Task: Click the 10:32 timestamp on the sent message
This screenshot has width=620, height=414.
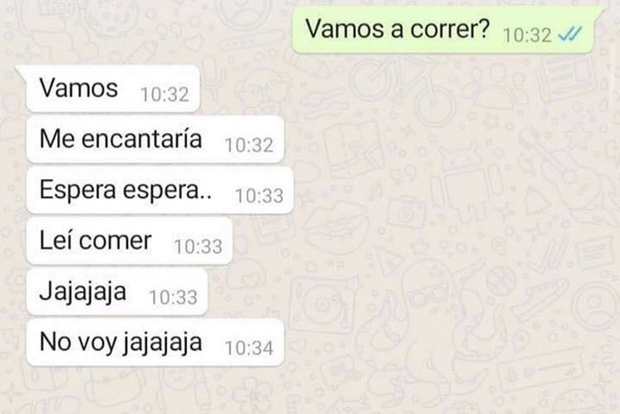Action: (x=527, y=35)
